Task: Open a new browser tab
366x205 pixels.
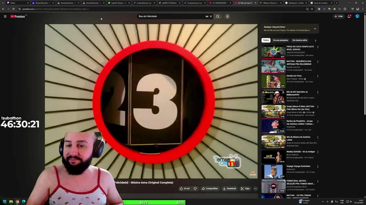Action: (337, 3)
